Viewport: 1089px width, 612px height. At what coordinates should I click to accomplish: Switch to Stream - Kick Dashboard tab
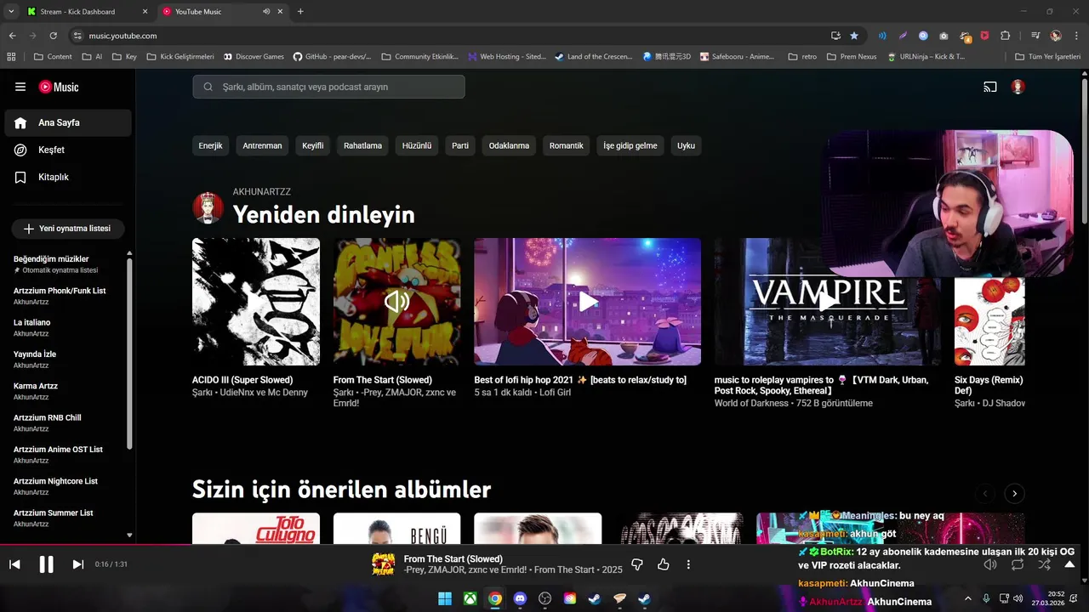click(86, 12)
